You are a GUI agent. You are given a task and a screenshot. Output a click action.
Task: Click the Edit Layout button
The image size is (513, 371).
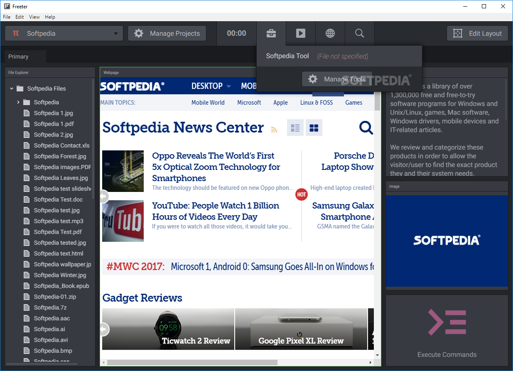477,34
